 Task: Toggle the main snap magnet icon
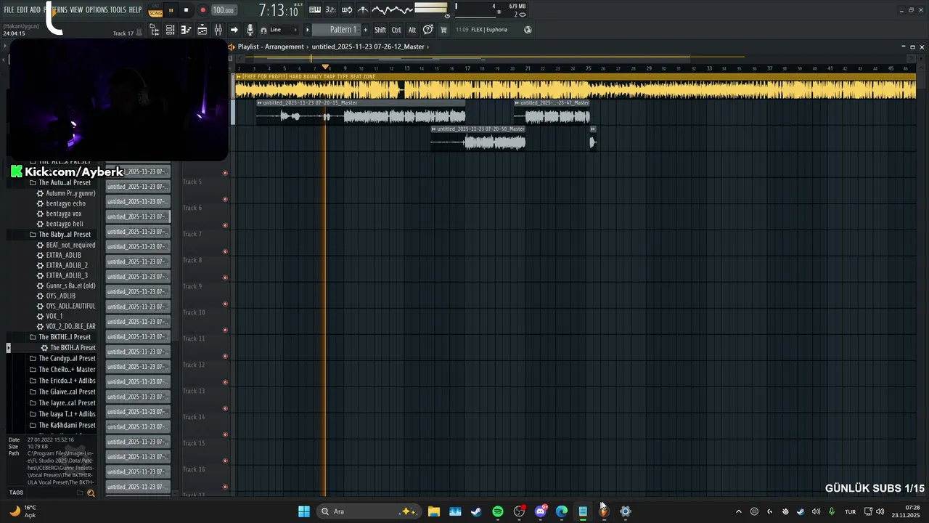click(263, 30)
